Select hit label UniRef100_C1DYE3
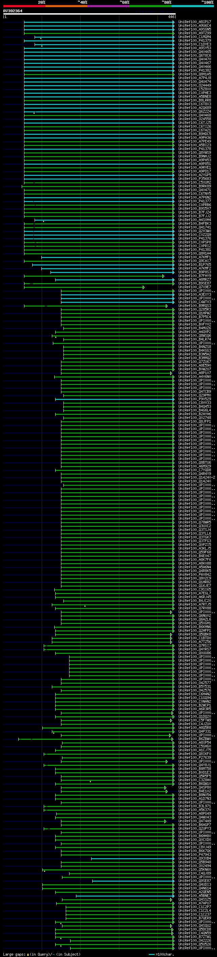 point(194,44)
